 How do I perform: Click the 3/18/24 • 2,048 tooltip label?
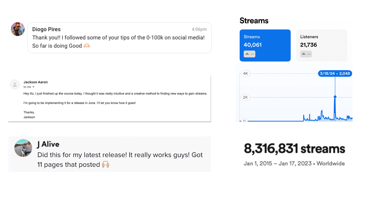pyautogui.click(x=335, y=73)
